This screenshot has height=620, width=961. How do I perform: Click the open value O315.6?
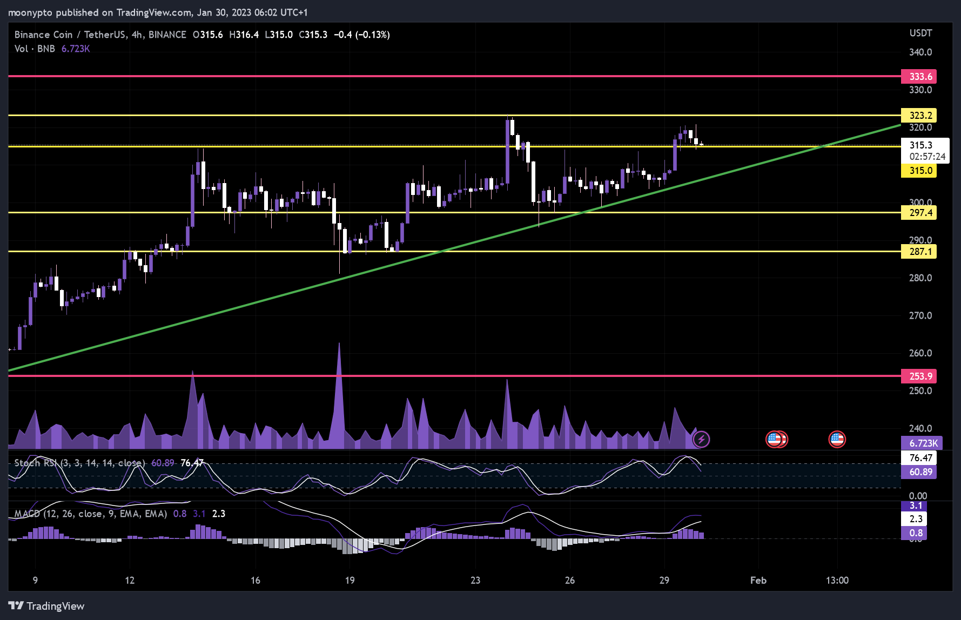208,35
